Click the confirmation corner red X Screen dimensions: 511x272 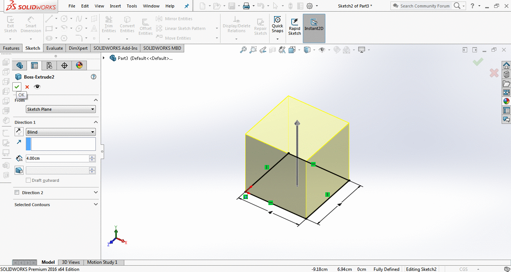point(494,73)
